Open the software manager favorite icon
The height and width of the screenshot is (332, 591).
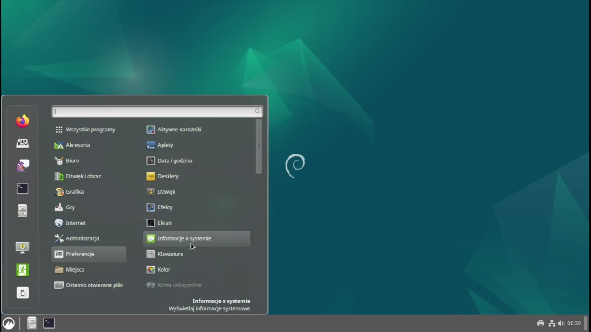click(x=22, y=143)
